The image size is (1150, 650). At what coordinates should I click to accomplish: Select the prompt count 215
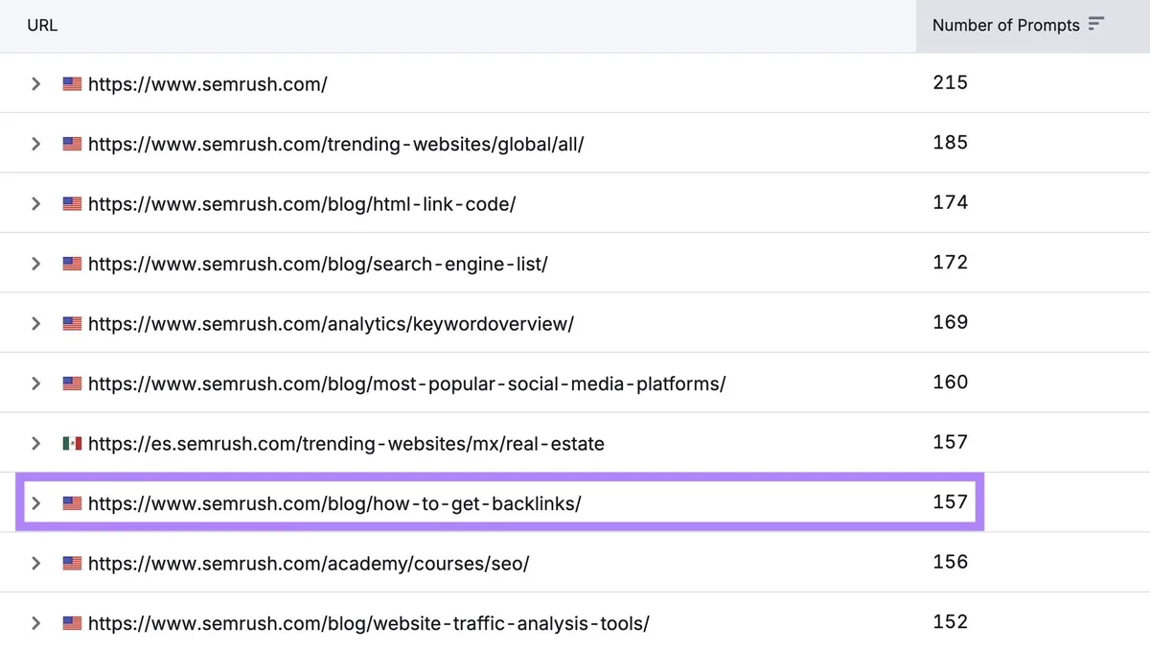click(x=951, y=82)
